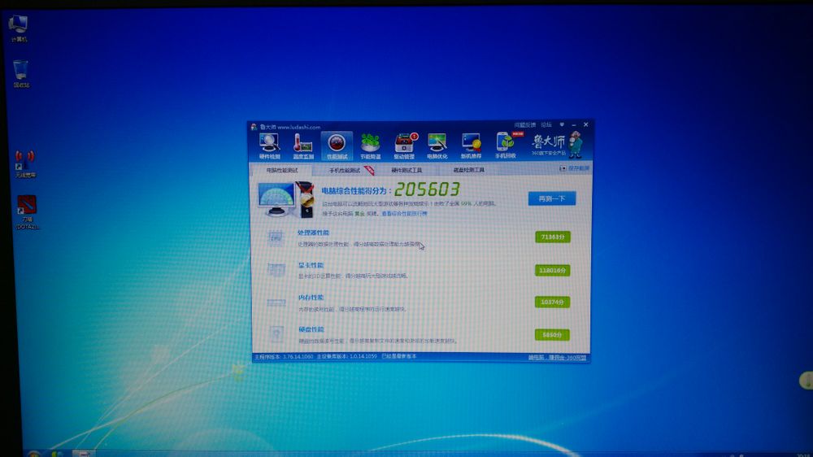Click the 118016分 graphics score badge
813x457 pixels.
pos(552,270)
